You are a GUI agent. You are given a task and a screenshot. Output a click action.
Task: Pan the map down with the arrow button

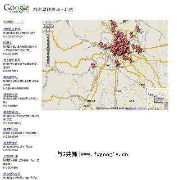pos(48,30)
